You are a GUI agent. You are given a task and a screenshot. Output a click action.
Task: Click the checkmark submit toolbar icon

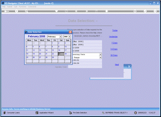pos(145,11)
